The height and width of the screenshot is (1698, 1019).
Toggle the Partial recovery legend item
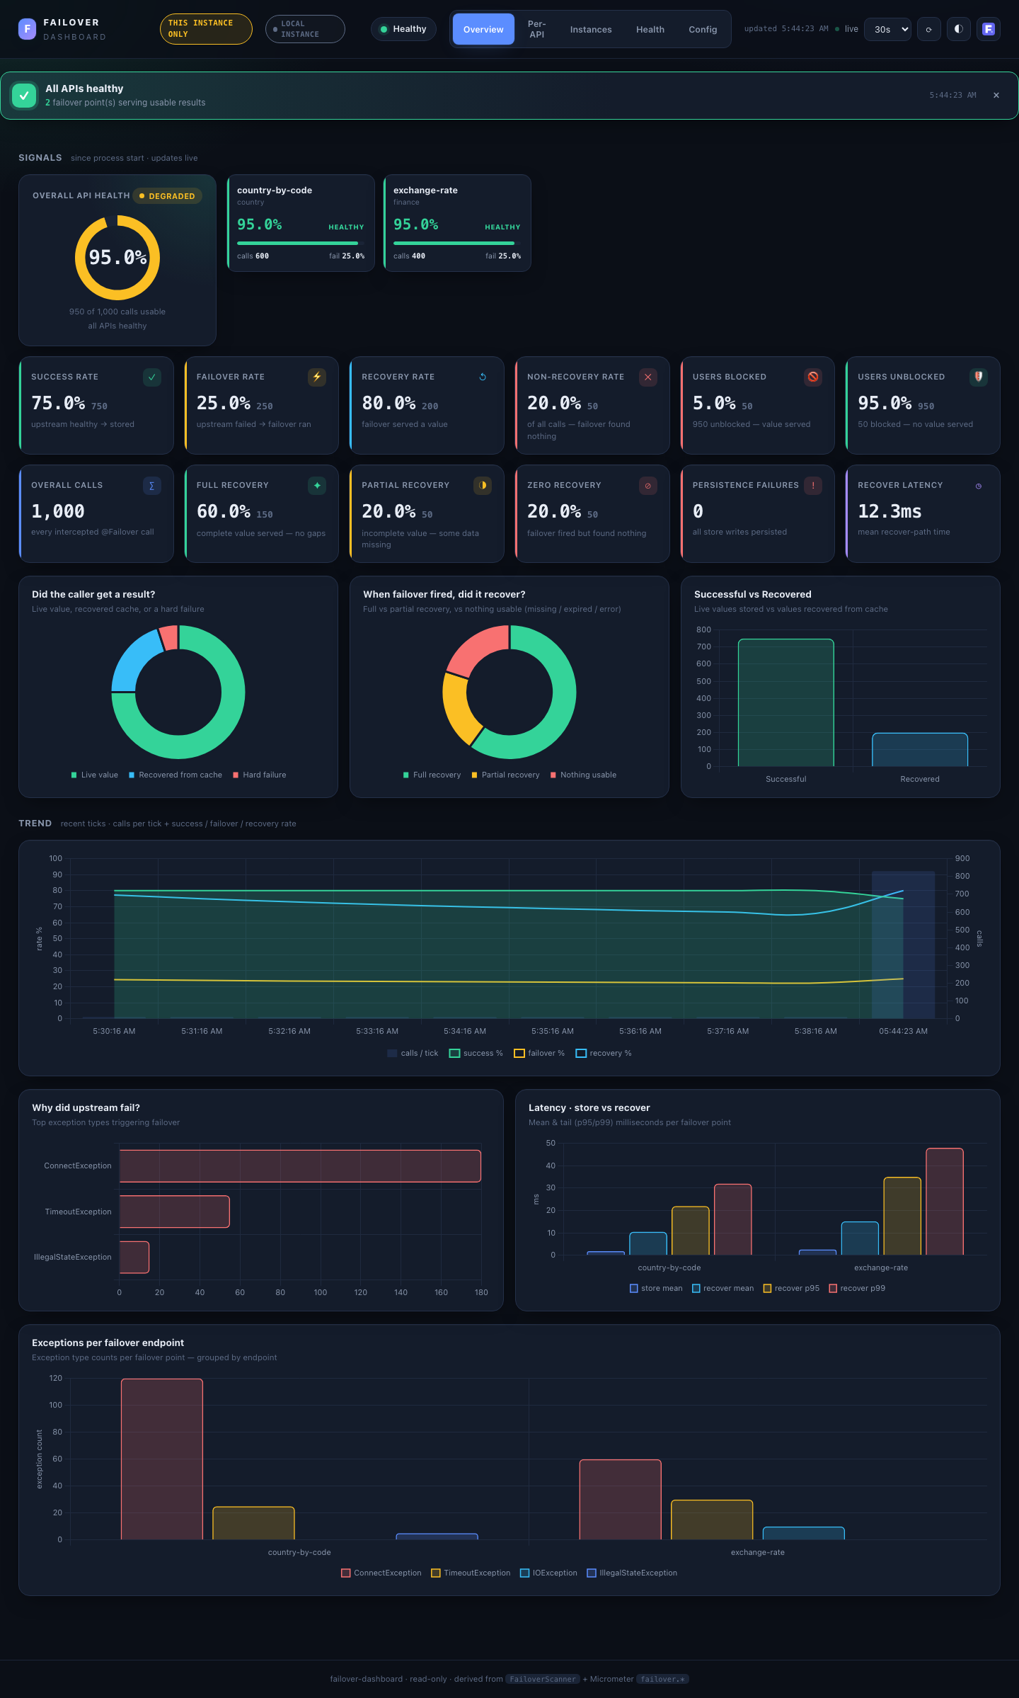(505, 775)
